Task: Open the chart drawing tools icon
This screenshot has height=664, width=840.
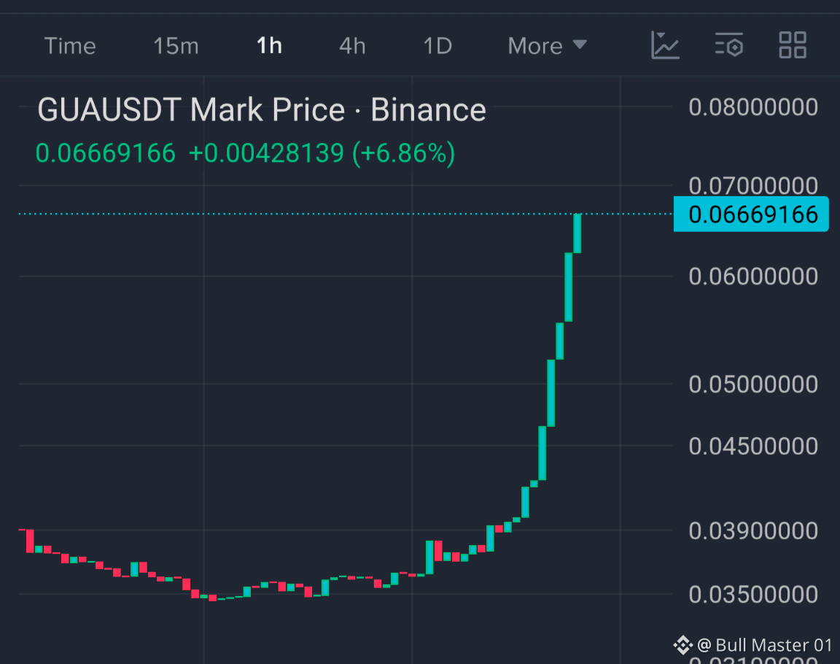Action: coord(665,45)
